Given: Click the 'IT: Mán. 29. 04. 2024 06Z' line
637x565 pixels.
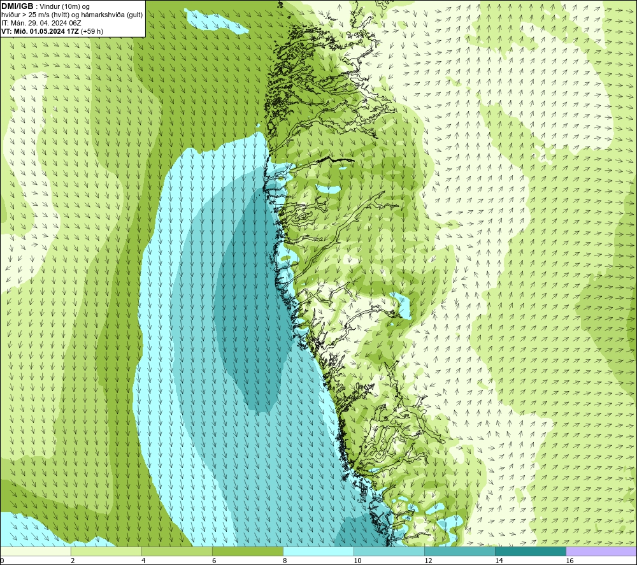Looking at the screenshot, I should [x=41, y=23].
